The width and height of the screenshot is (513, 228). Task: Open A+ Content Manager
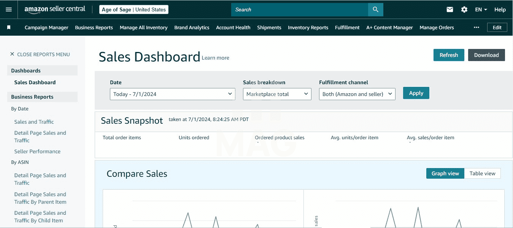coord(389,27)
